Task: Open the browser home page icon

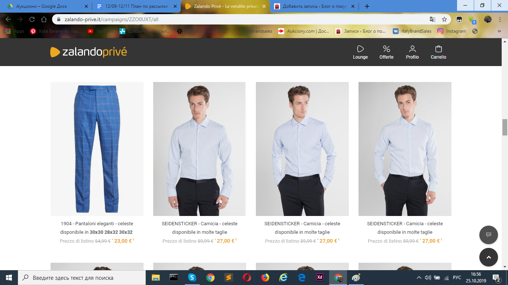Action: point(44,19)
